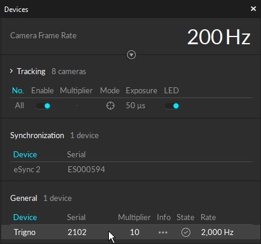Click the Multiplier header in Tracking
The height and width of the screenshot is (244, 261).
pyautogui.click(x=76, y=91)
